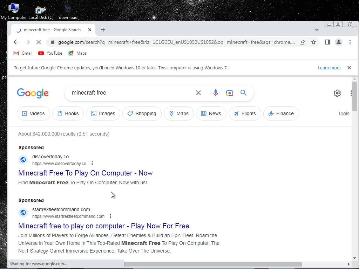Click startrekfleetcommand.com globe icon

coord(23,213)
